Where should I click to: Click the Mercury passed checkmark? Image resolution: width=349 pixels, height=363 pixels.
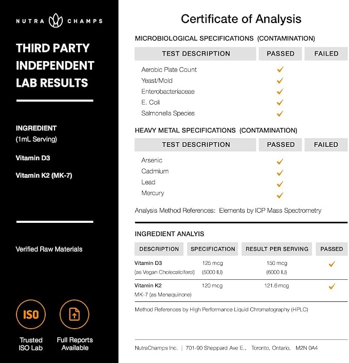[x=280, y=196]
